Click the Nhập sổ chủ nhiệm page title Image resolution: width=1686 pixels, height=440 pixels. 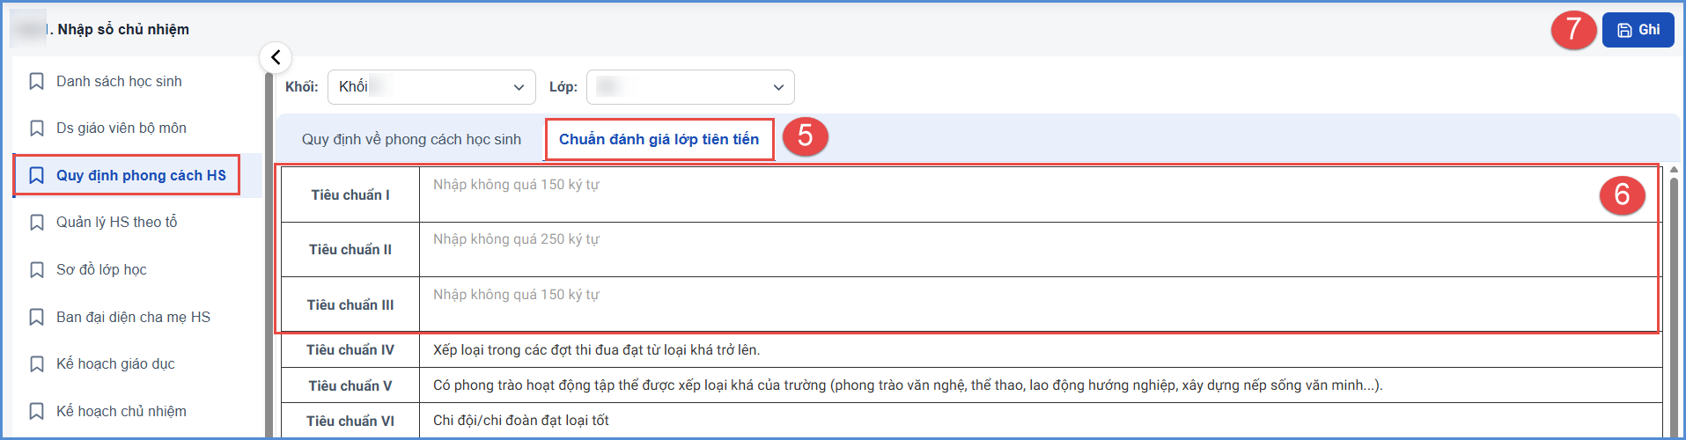[x=123, y=29]
